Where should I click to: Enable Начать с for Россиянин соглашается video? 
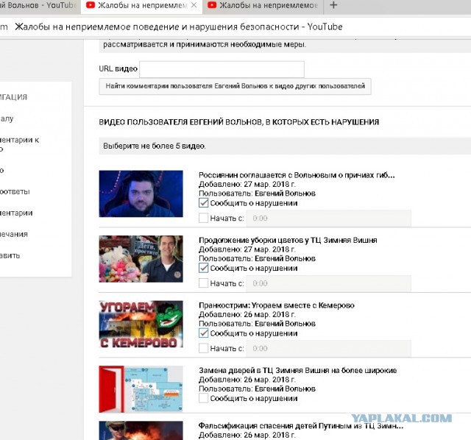click(x=203, y=218)
